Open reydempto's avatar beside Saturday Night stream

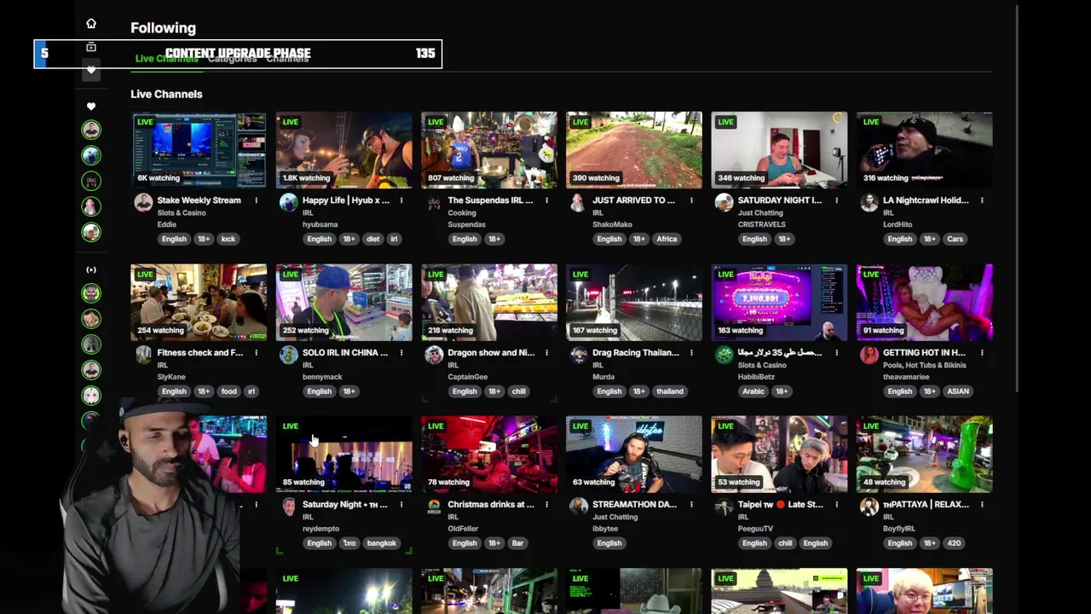click(x=289, y=507)
